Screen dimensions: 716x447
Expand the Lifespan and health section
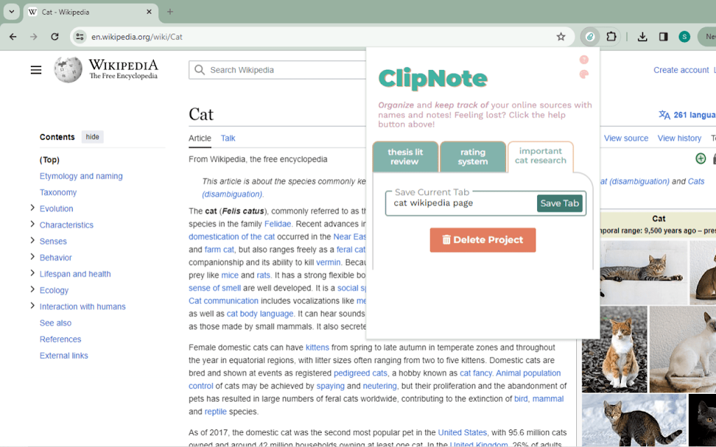[32, 273]
